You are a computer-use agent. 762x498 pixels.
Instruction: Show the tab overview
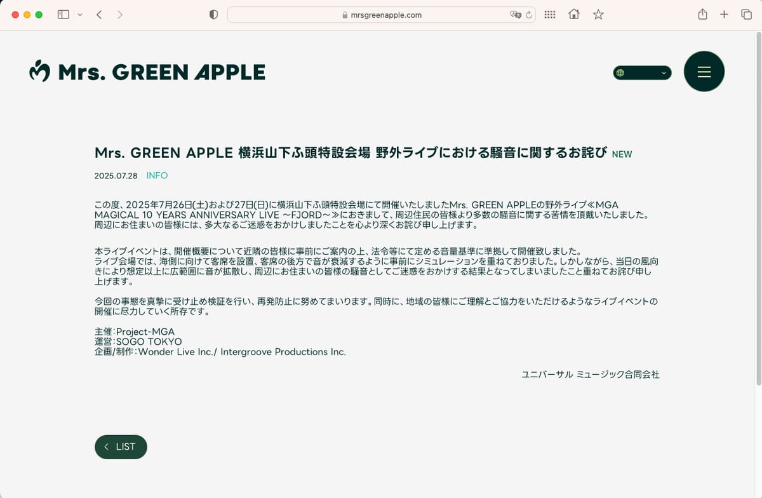pyautogui.click(x=746, y=15)
